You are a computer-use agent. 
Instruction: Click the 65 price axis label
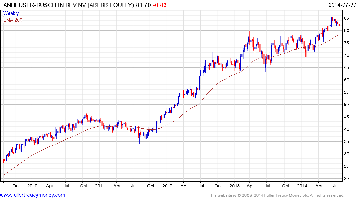click(346, 68)
